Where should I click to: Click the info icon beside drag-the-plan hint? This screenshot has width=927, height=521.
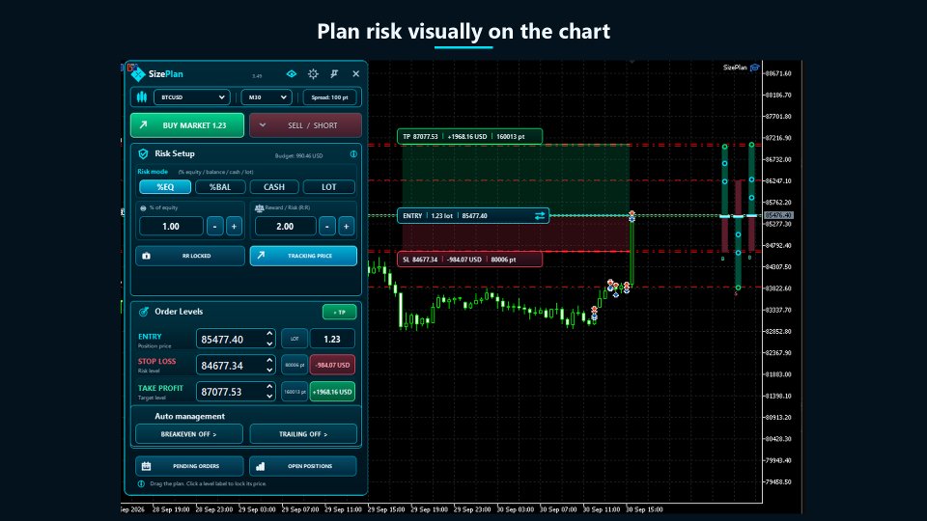point(141,483)
